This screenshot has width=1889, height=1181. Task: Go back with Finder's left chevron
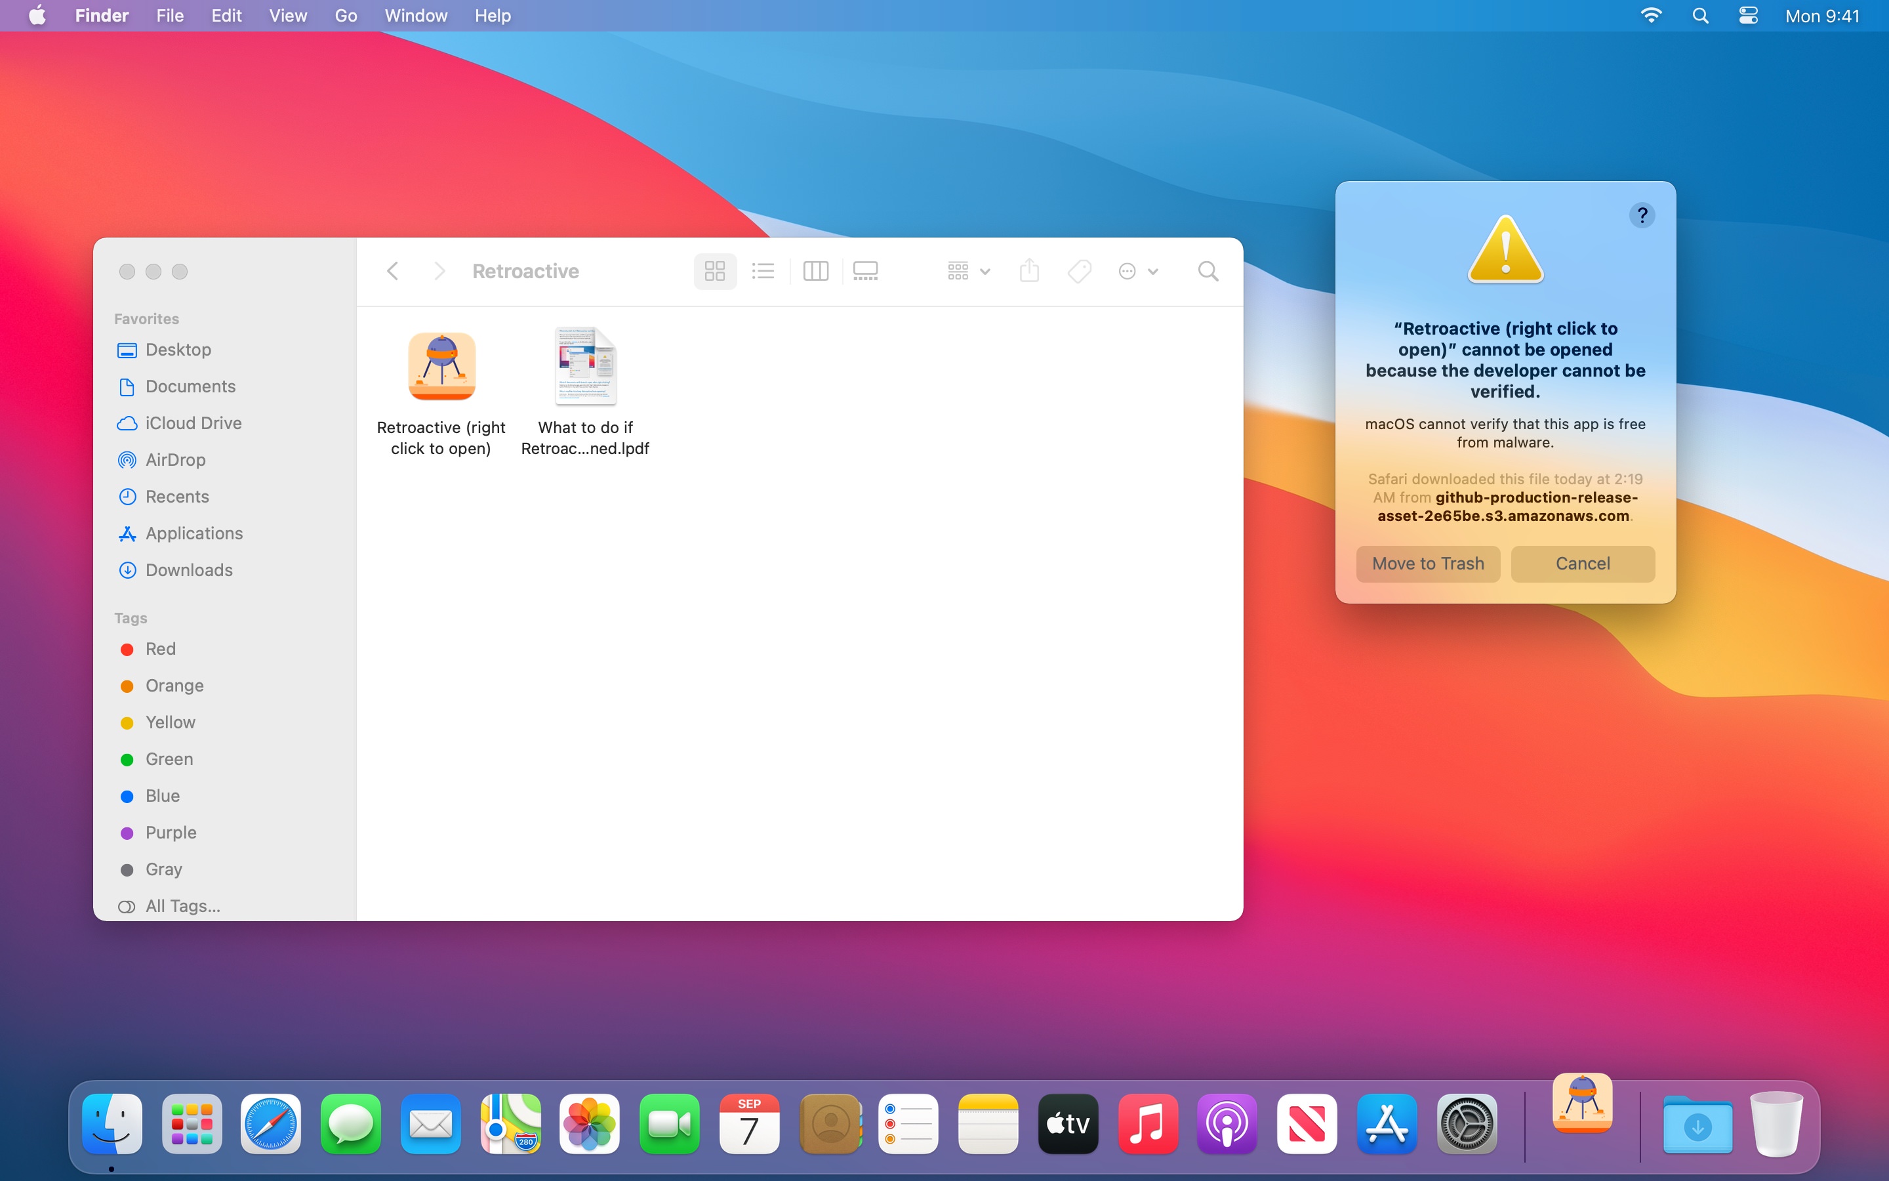tap(393, 271)
